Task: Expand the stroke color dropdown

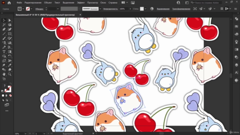Action: (31, 9)
